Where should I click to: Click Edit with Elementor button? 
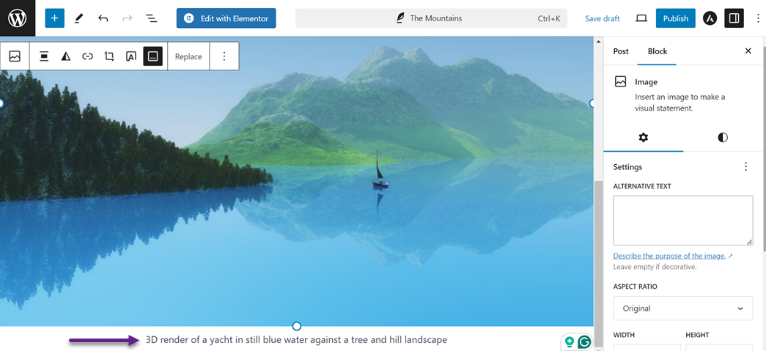227,18
